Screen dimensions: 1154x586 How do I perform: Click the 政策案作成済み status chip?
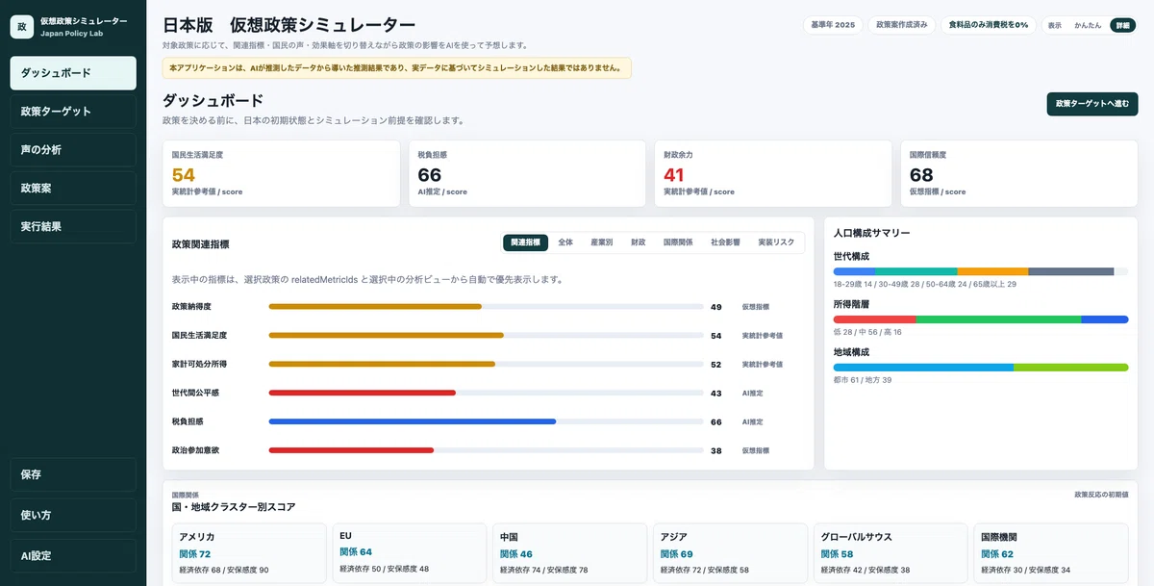coord(901,25)
